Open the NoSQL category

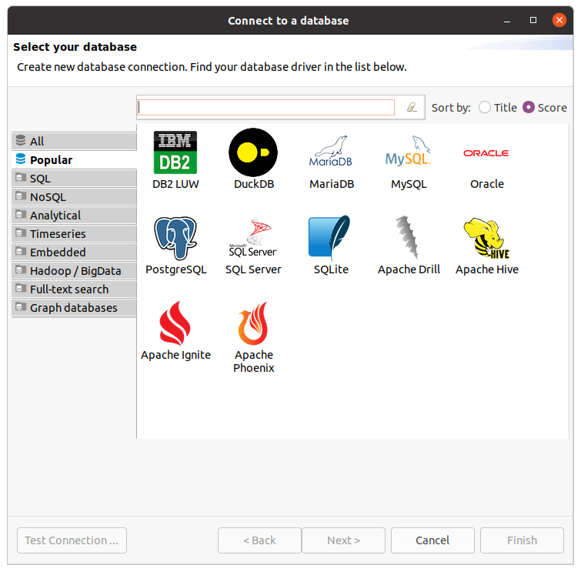click(48, 197)
